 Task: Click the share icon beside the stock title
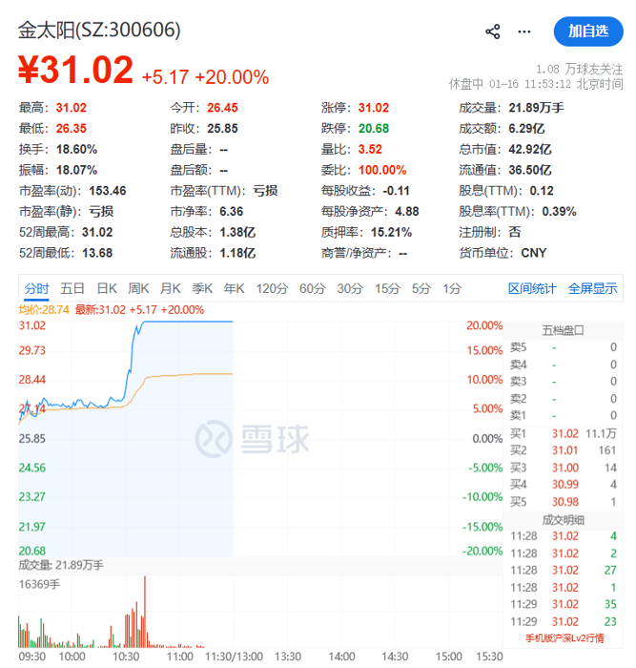pyautogui.click(x=493, y=31)
